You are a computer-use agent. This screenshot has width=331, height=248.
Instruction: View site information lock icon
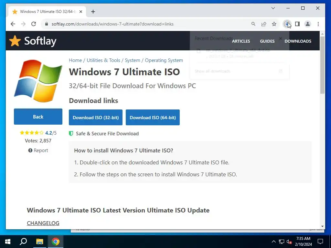click(x=47, y=24)
